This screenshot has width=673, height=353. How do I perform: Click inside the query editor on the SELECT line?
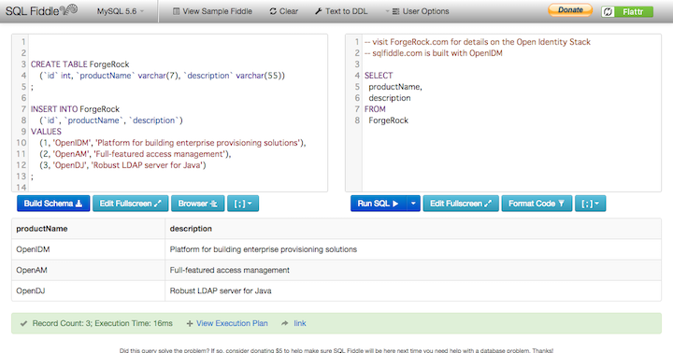tap(379, 76)
